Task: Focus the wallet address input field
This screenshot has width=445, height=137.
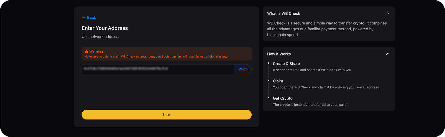Action: 158,69
